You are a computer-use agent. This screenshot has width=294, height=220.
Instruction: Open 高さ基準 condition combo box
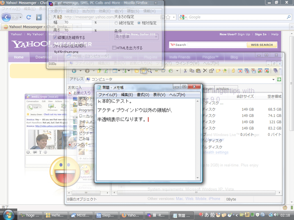(x=136, y=37)
